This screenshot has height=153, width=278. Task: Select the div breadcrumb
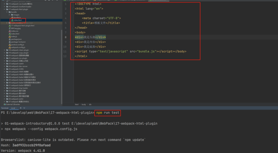tap(90, 104)
